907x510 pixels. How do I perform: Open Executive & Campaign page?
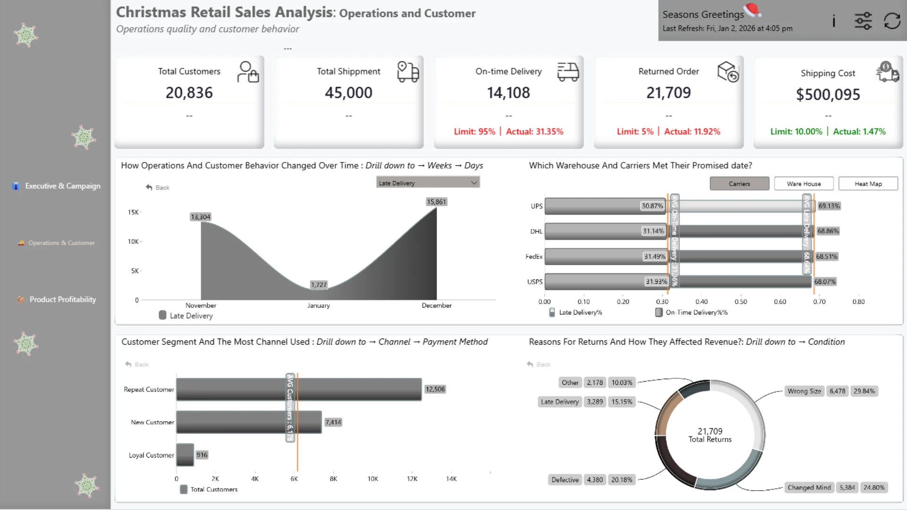[x=56, y=186]
